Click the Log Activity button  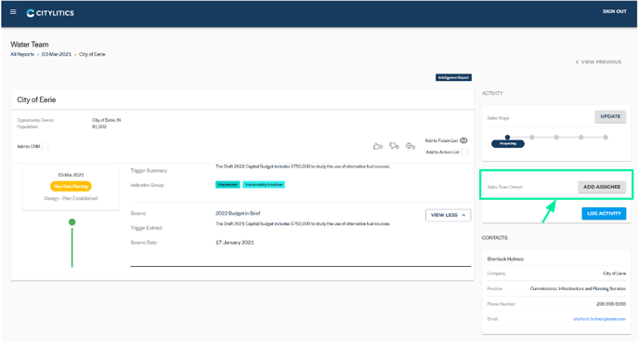604,213
